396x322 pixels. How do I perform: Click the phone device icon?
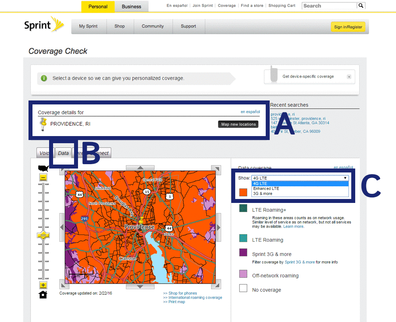[274, 74]
